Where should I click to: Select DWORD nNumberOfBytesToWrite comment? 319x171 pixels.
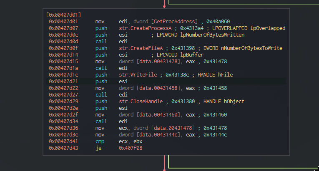tap(243, 48)
